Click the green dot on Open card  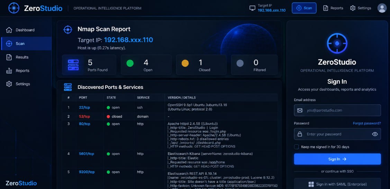130,63
